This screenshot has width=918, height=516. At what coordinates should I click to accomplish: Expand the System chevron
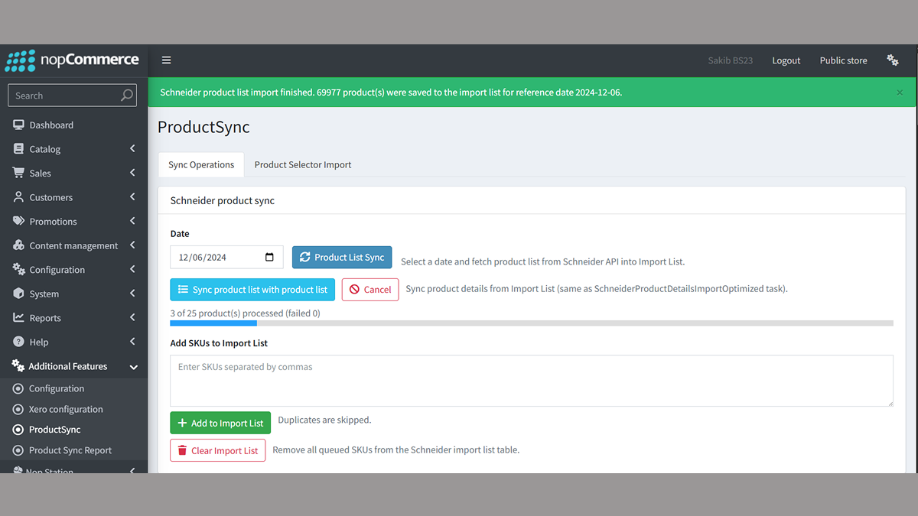pos(132,294)
